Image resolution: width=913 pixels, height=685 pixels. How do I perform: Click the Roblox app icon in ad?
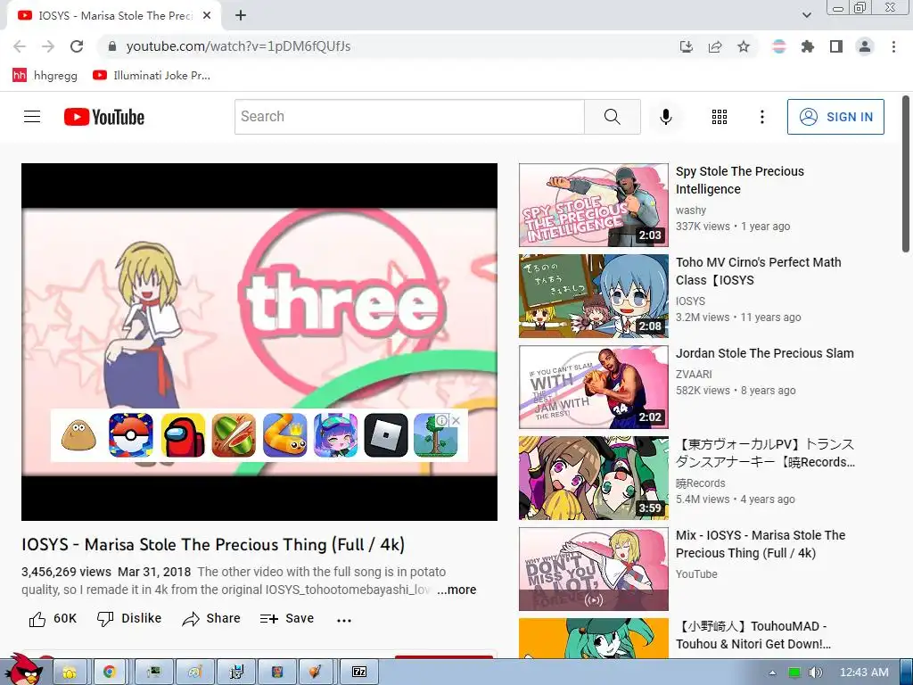pos(386,435)
